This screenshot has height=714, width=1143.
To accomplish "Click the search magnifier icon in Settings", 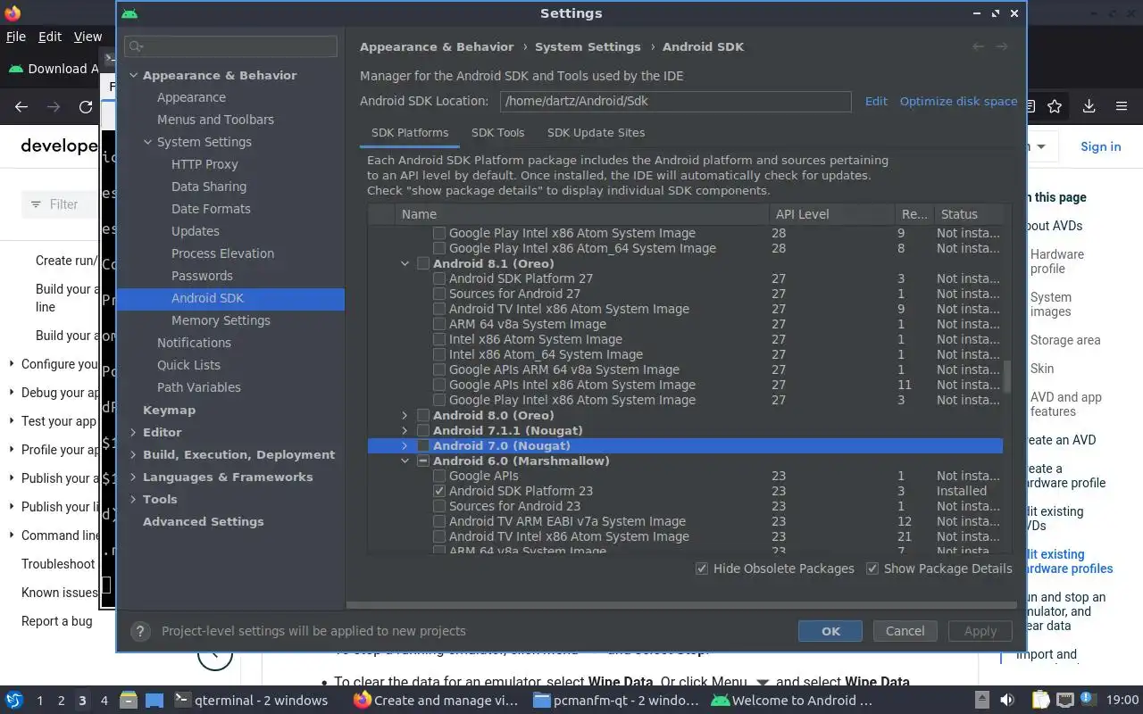I will tap(136, 46).
